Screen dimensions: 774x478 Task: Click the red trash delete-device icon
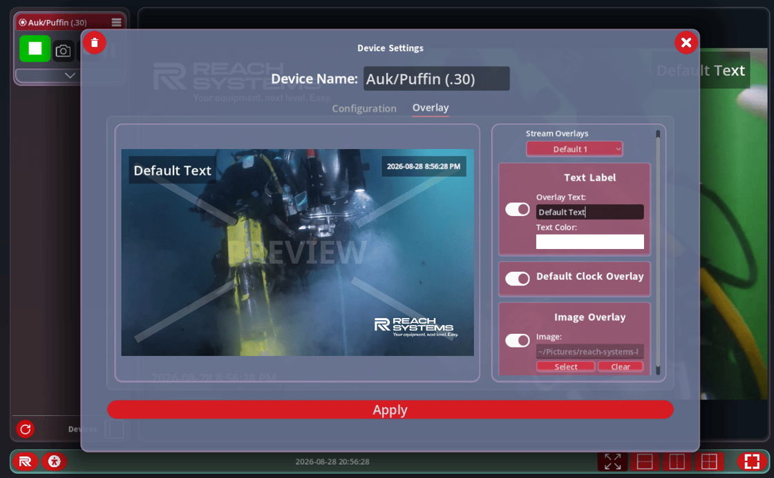95,43
